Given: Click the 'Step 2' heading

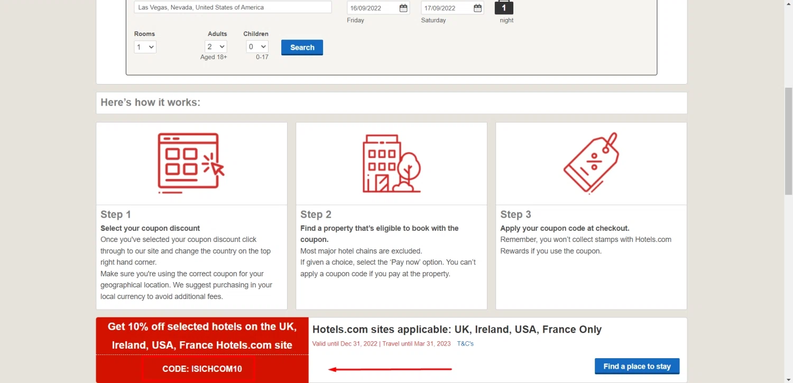Looking at the screenshot, I should point(316,214).
